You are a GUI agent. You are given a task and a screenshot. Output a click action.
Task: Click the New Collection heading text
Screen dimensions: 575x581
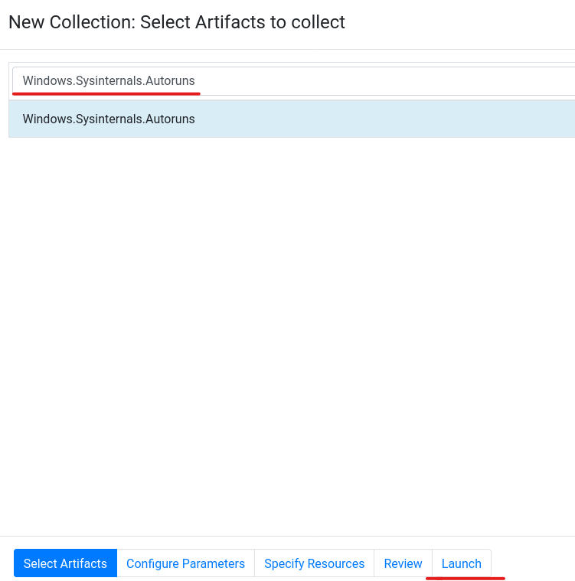177,22
